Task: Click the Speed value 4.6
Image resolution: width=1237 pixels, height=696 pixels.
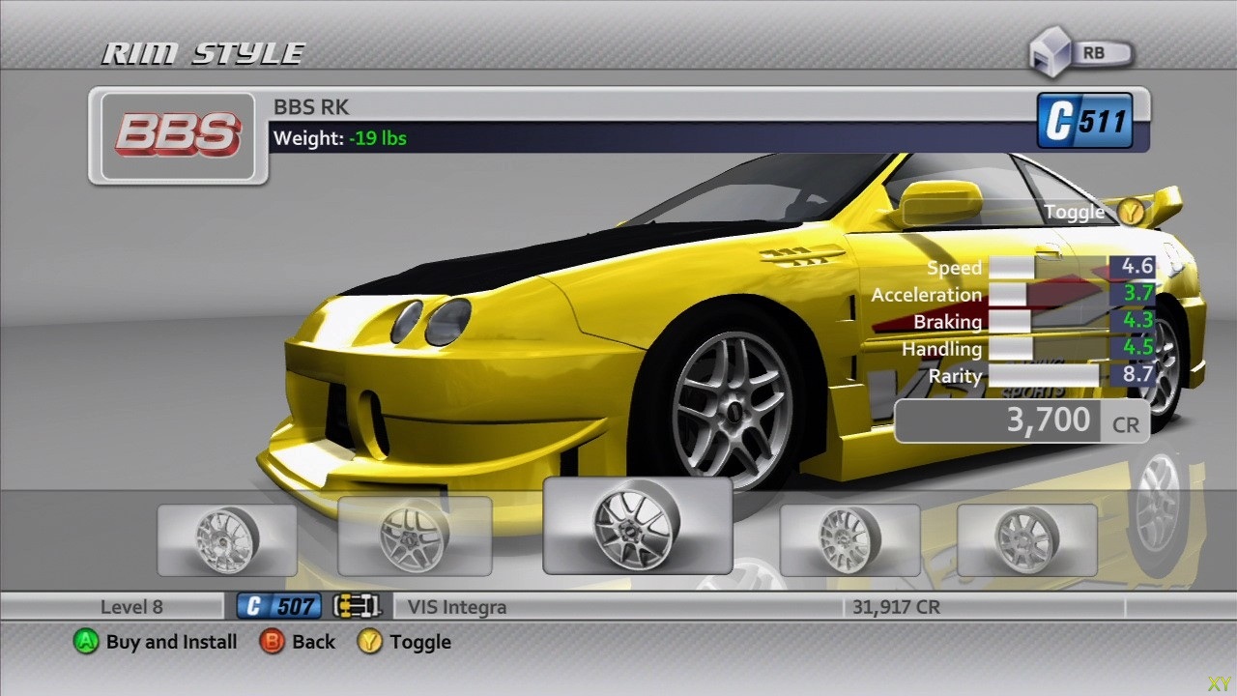Action: [1137, 268]
